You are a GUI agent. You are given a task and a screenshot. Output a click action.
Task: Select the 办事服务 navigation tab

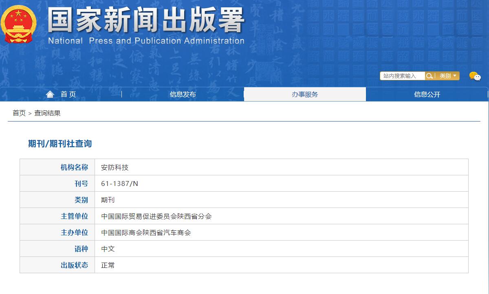pos(305,94)
